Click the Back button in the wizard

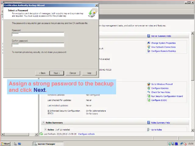pos(42,73)
